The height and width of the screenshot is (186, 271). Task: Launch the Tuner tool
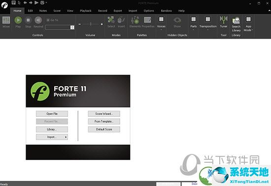[224, 22]
